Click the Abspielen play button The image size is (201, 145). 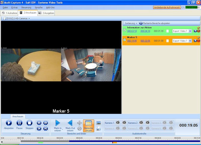pyautogui.click(x=9, y=123)
